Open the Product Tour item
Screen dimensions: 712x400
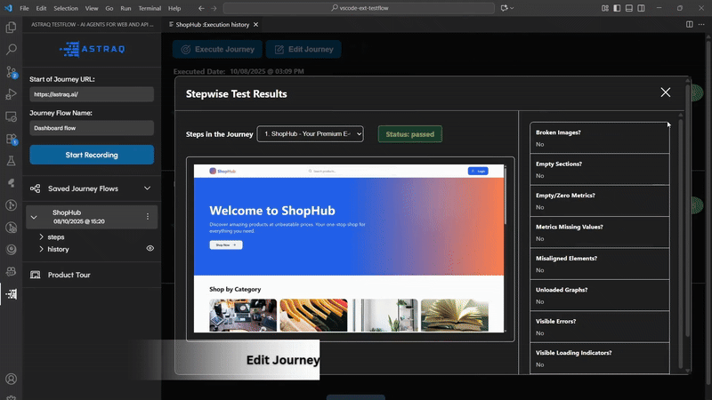pos(69,275)
